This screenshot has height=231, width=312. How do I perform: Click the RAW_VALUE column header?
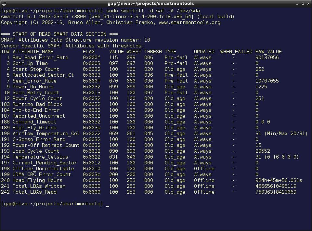(x=268, y=52)
